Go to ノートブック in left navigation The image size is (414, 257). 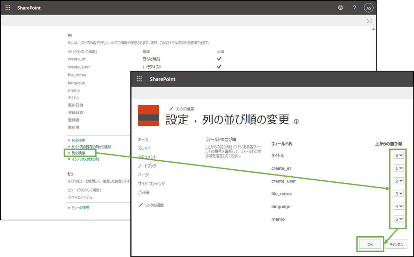(x=147, y=166)
